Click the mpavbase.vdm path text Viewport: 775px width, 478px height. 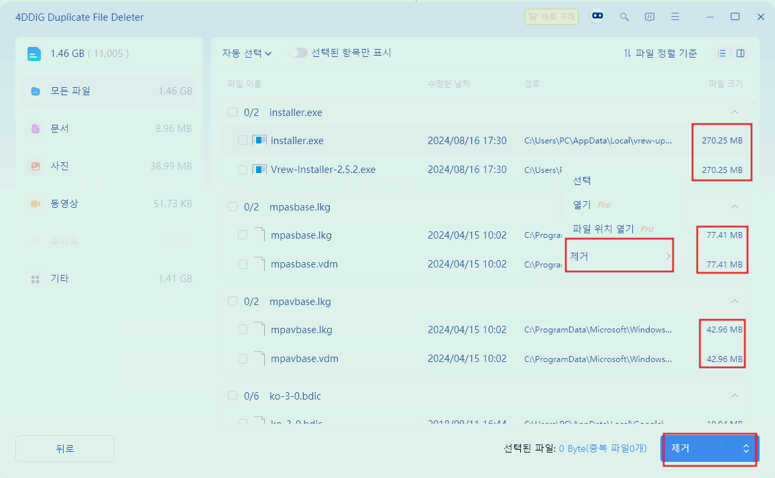pyautogui.click(x=598, y=359)
